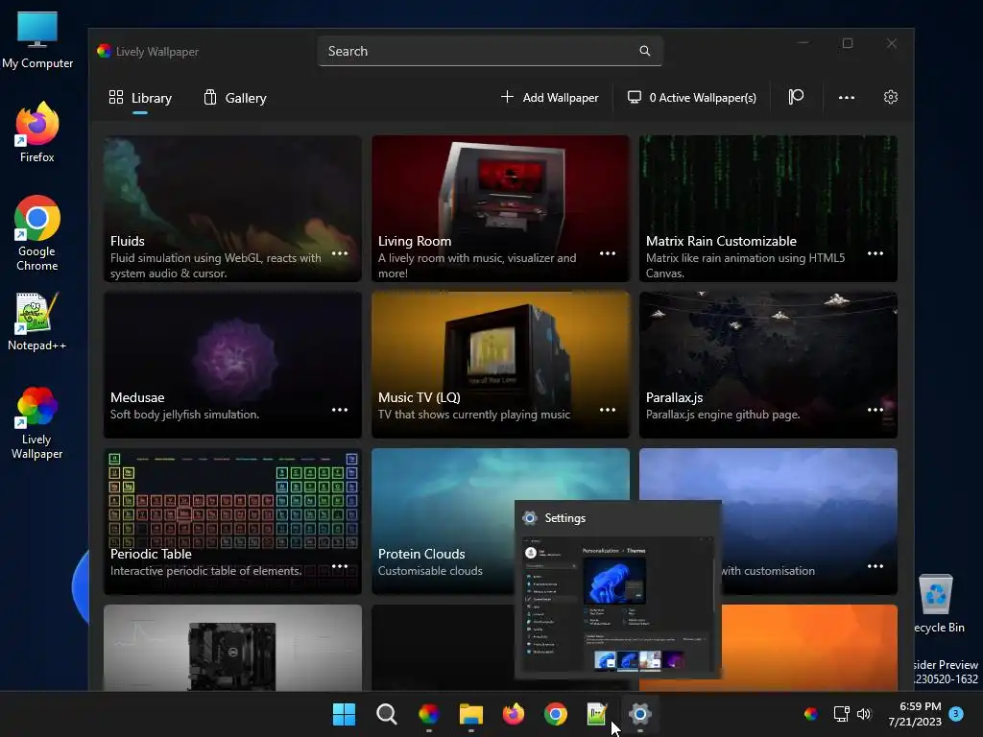Screen dimensions: 983x737
Task: Select the Fluids wallpaper thumbnail
Action: 232,208
